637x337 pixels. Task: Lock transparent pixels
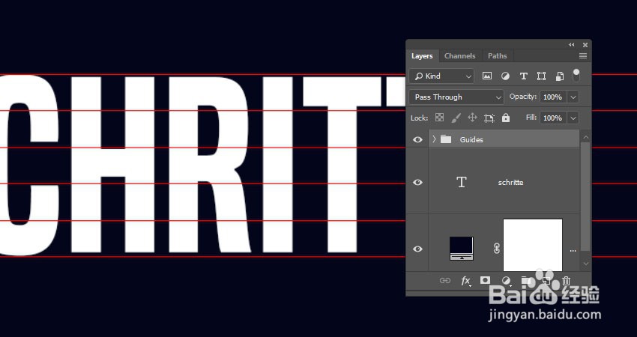tap(440, 118)
